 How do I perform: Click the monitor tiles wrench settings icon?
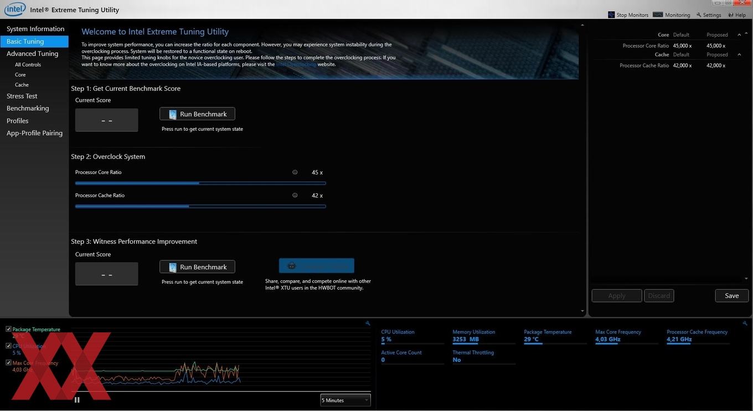[x=745, y=323]
